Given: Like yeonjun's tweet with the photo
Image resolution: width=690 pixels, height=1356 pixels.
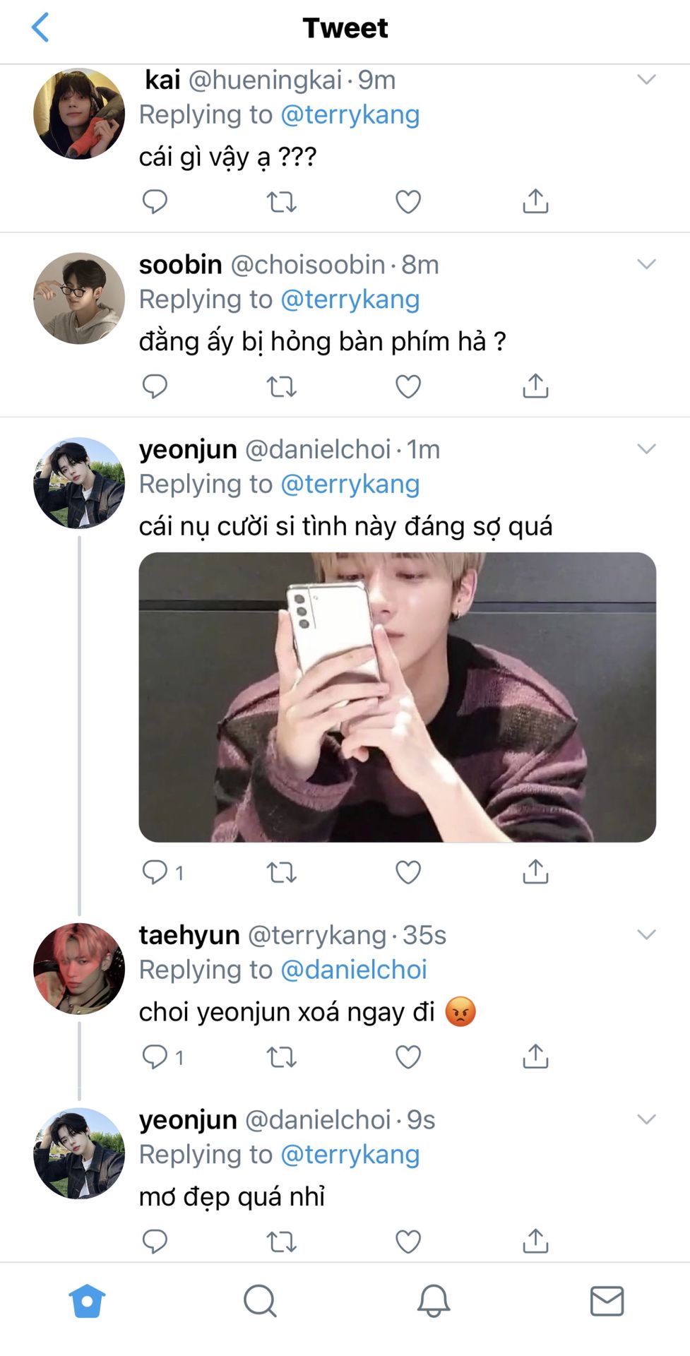Looking at the screenshot, I should pyautogui.click(x=408, y=873).
